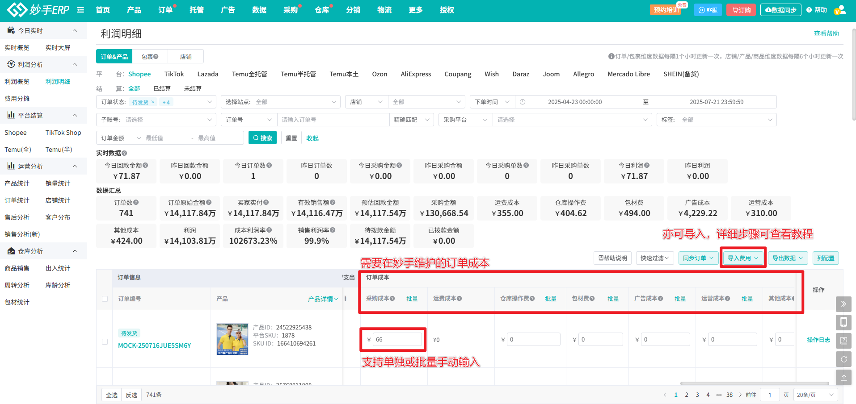856x404 pixels.
Task: Remove the 待发货 status tag
Action: 153,102
